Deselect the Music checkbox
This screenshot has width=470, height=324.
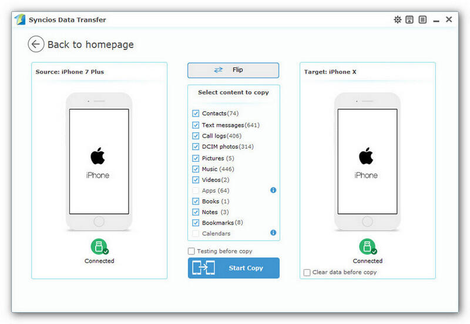[x=196, y=169]
